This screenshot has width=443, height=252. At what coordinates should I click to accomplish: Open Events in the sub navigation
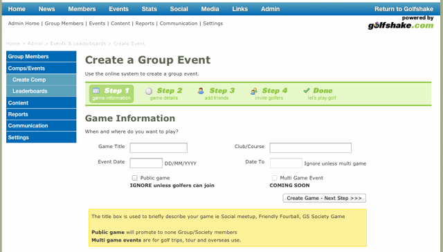[97, 24]
